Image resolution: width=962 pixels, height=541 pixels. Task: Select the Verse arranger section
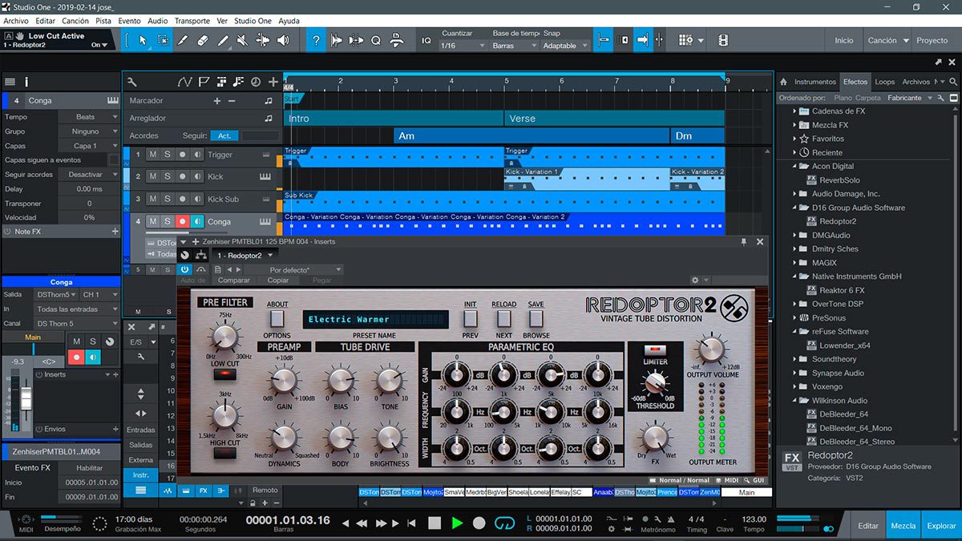(x=614, y=119)
